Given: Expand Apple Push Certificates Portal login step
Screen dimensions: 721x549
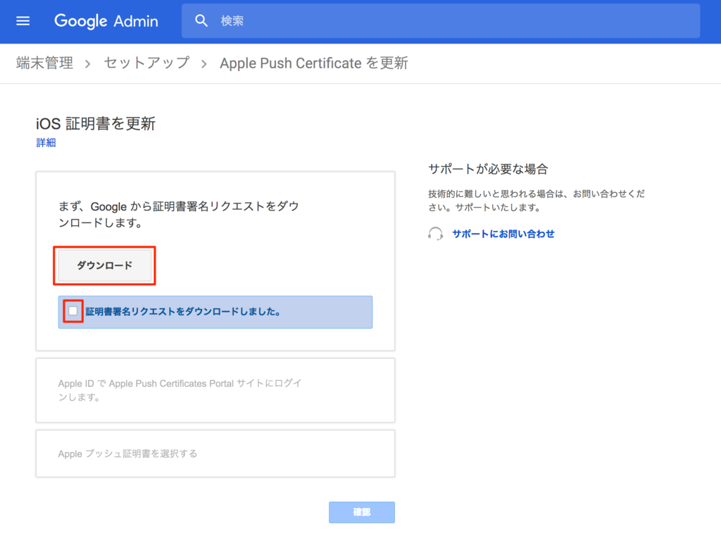Looking at the screenshot, I should pos(215,391).
